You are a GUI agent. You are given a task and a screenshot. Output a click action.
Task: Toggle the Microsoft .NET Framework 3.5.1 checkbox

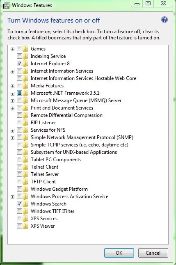click(x=19, y=93)
